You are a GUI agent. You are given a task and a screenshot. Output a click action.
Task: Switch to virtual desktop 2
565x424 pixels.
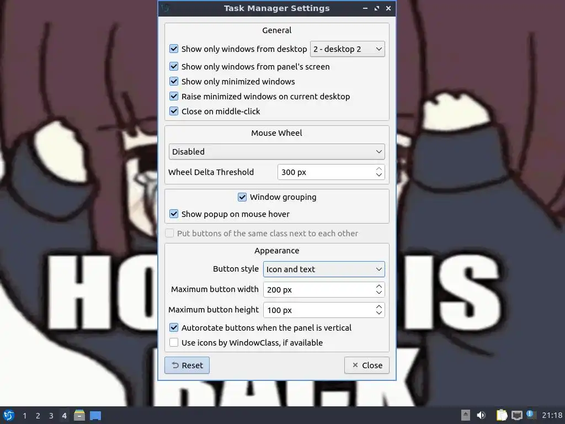click(x=38, y=416)
